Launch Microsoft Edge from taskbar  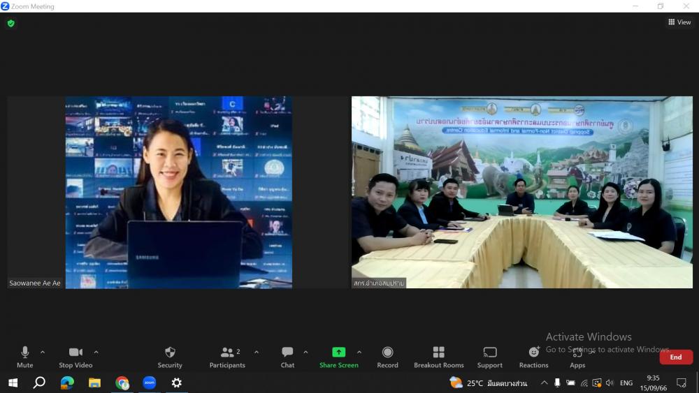point(67,383)
